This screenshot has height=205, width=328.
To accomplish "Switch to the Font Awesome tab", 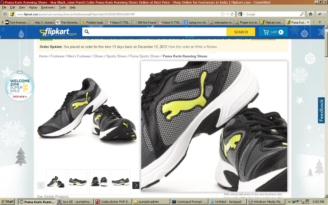I will 16,22.
